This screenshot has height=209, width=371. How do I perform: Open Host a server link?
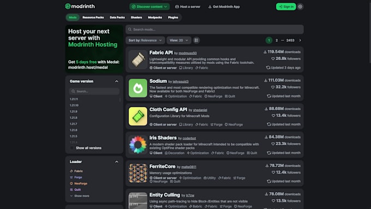[x=188, y=7]
